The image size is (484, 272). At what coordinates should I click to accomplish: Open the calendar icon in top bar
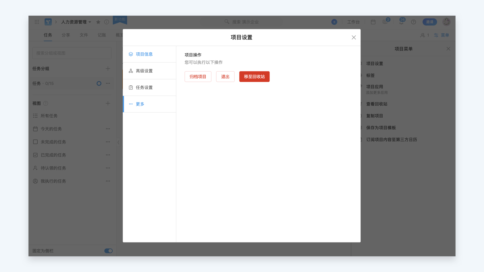pos(373,22)
